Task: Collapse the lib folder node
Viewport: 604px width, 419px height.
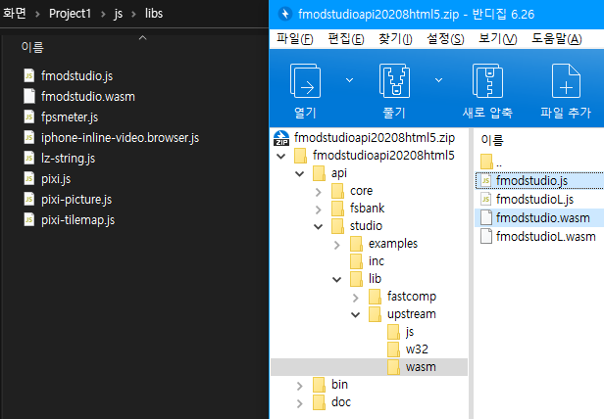Action: 336,280
